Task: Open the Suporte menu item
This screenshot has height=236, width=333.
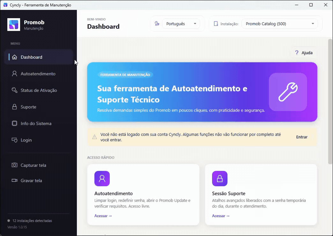Action: click(x=39, y=107)
